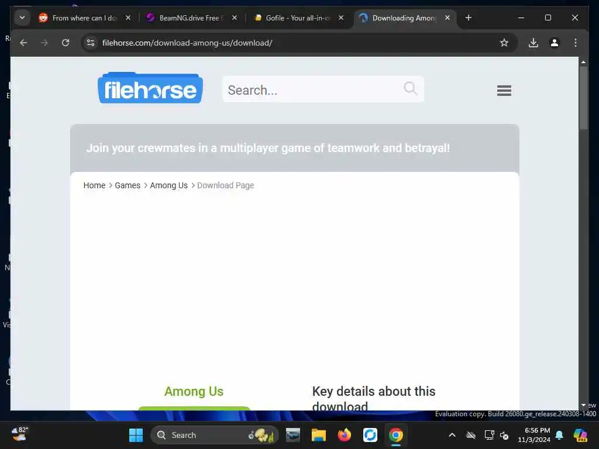Open the Chrome profile menu

(555, 43)
